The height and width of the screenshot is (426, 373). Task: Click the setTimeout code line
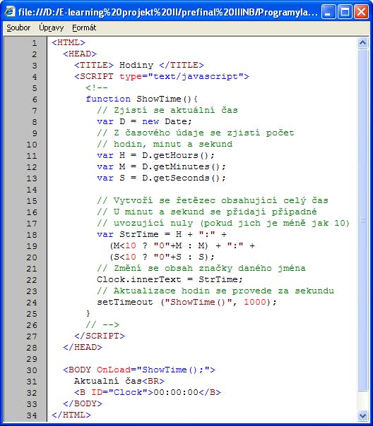point(186,302)
